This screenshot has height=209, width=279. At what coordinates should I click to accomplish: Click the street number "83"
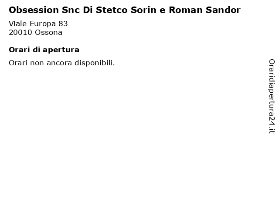pos(63,24)
